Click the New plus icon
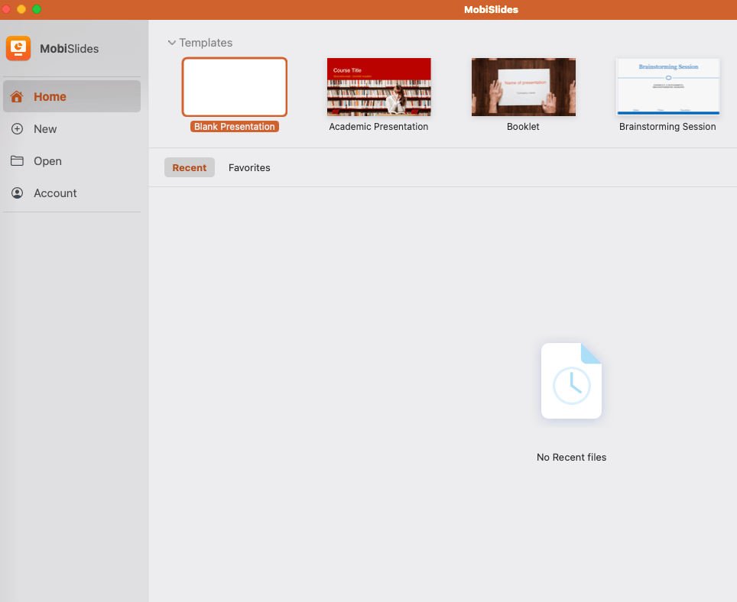Viewport: 737px width, 602px height. 17,129
